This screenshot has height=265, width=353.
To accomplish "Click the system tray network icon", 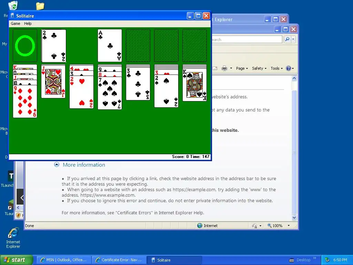I will (x=327, y=260).
